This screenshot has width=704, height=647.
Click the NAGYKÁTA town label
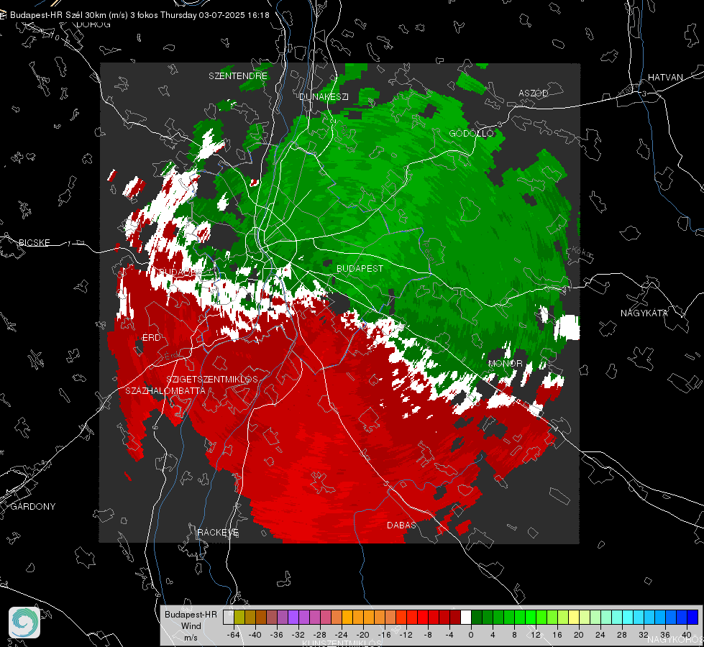644,313
